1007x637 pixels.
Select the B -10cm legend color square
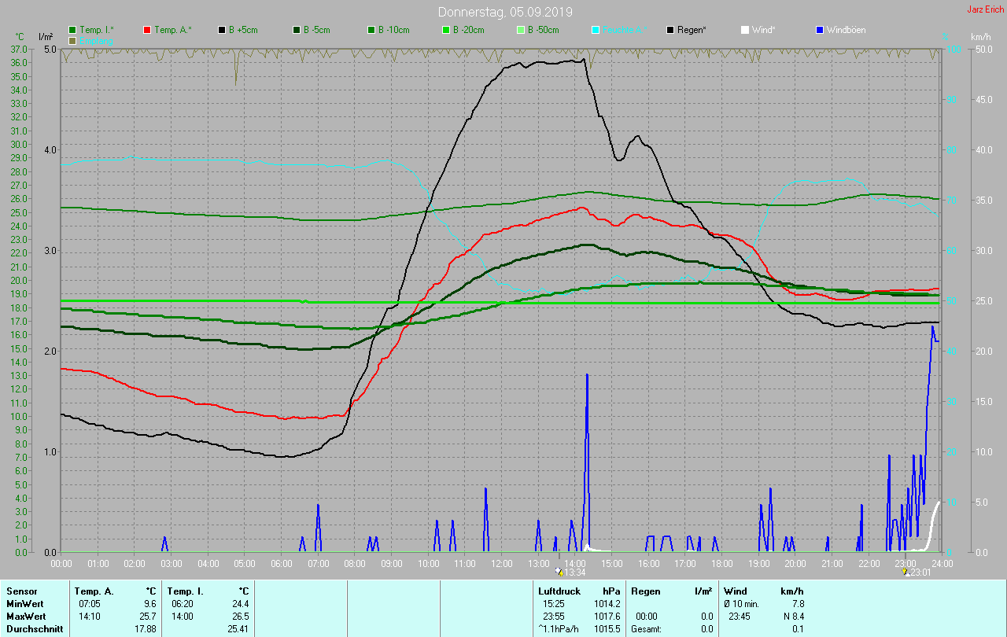click(x=371, y=30)
